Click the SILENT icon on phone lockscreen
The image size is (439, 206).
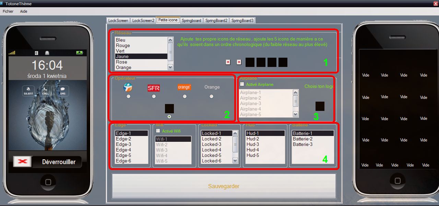click(28, 91)
